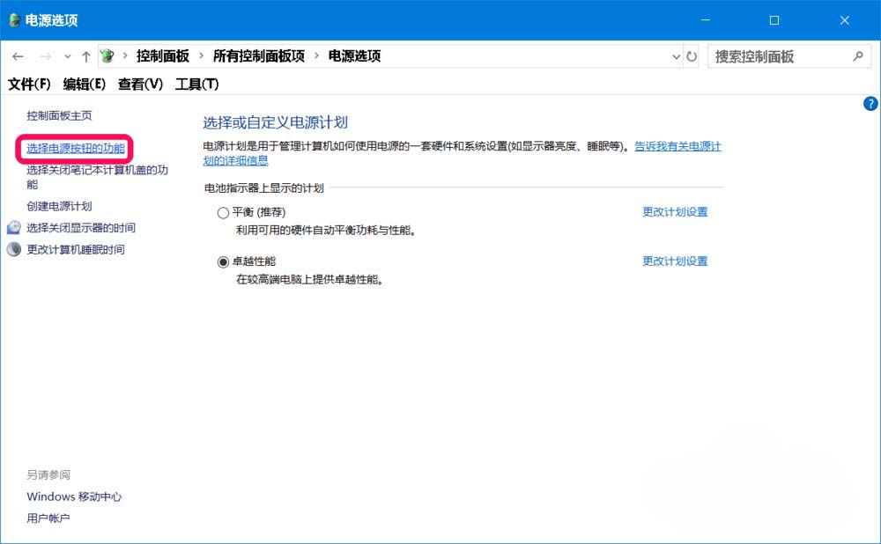Screen dimensions: 881x544
Task: Open the blue help question mark
Action: click(870, 103)
